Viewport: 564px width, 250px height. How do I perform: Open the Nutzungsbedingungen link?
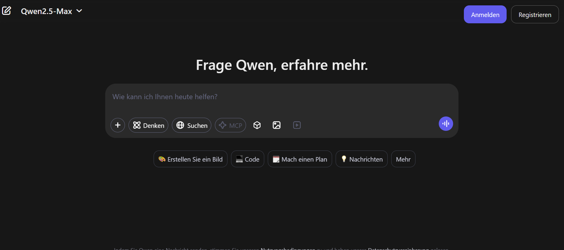pyautogui.click(x=288, y=249)
